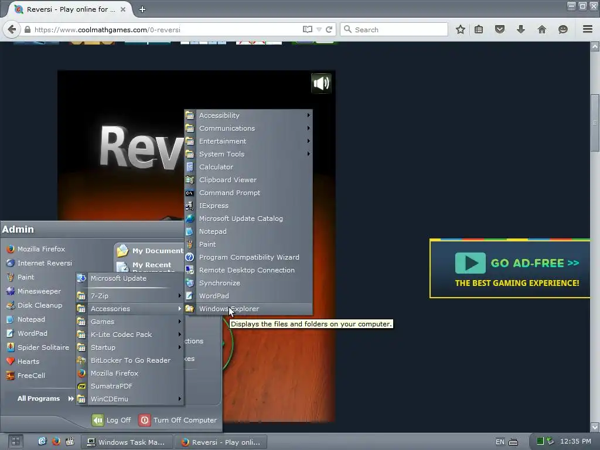This screenshot has height=450, width=600.
Task: Click Microsoft Update Catalog globe icon
Action: pyautogui.click(x=189, y=219)
